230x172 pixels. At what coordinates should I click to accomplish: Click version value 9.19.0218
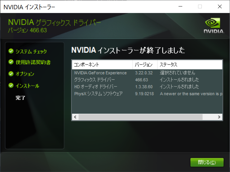pos(144,94)
